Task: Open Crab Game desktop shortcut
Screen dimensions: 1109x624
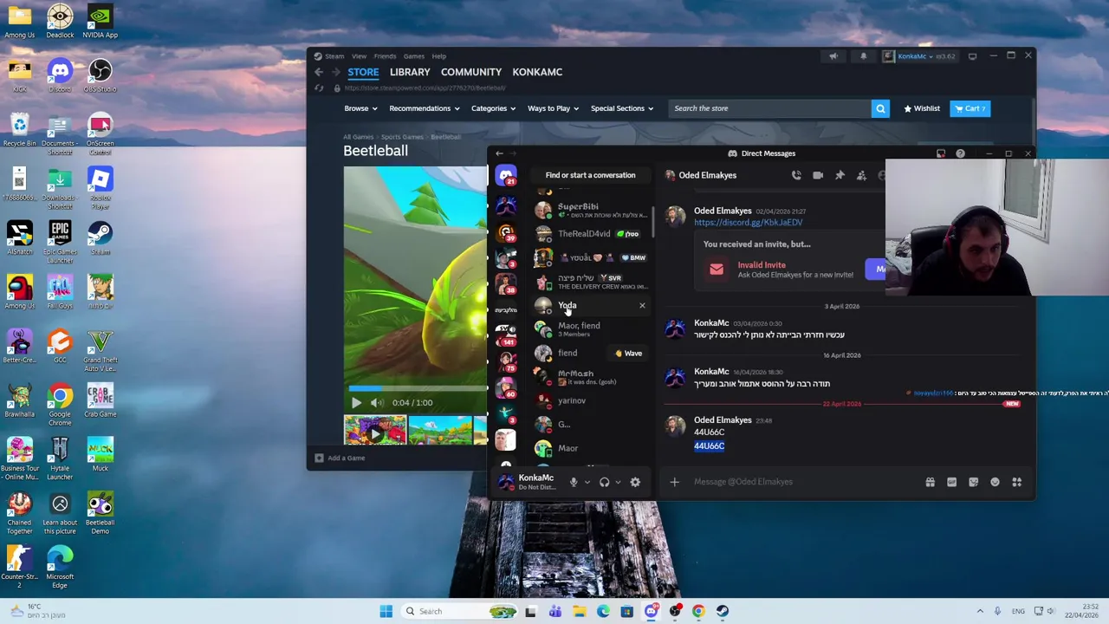Action: click(101, 401)
